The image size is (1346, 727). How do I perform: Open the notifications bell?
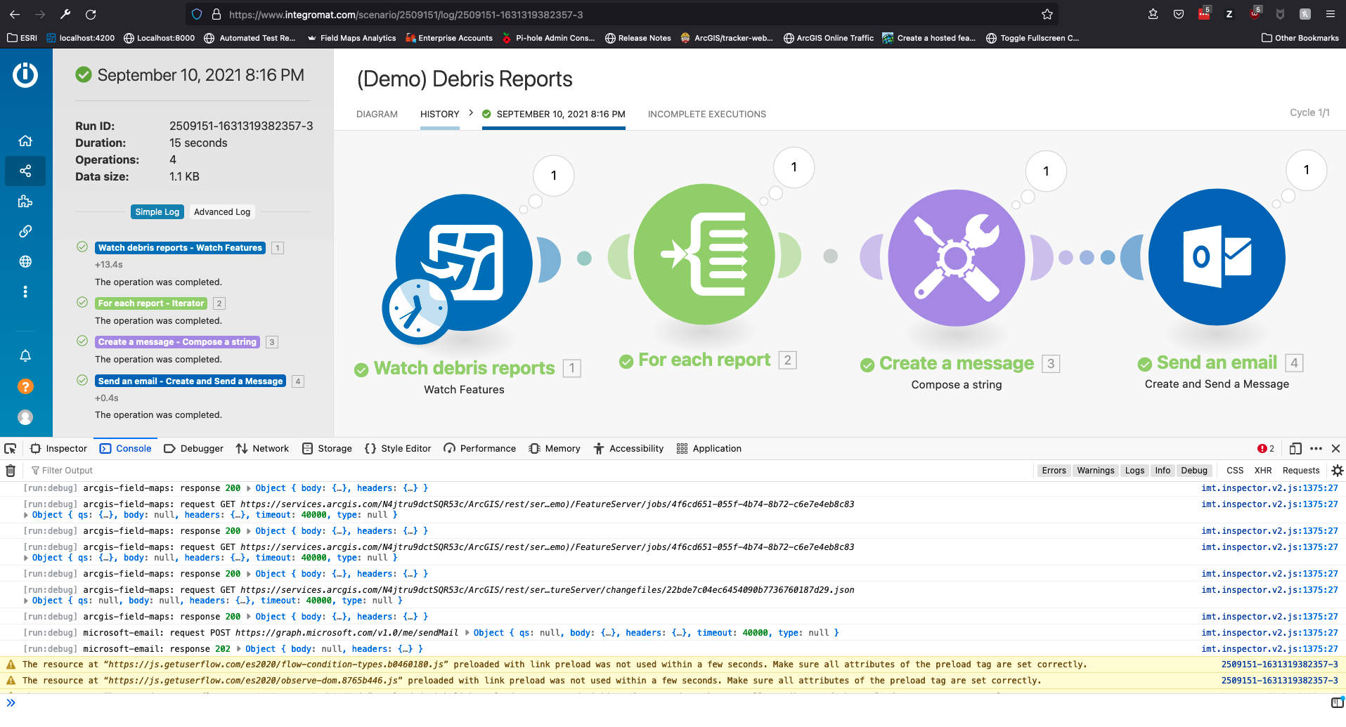click(25, 355)
